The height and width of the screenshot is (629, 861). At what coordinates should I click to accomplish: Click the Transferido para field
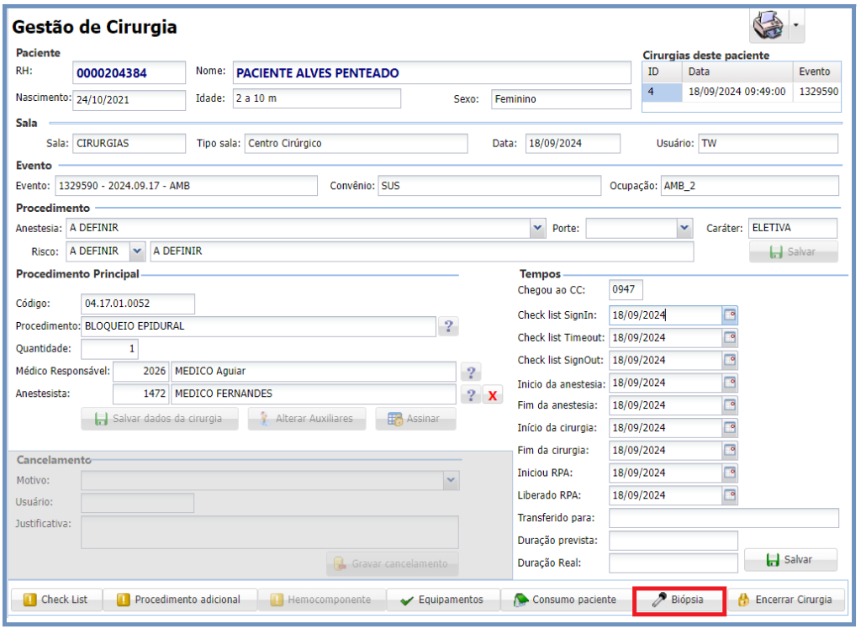tap(724, 518)
